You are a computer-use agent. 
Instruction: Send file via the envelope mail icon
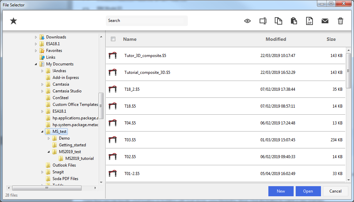pyautogui.click(x=325, y=21)
